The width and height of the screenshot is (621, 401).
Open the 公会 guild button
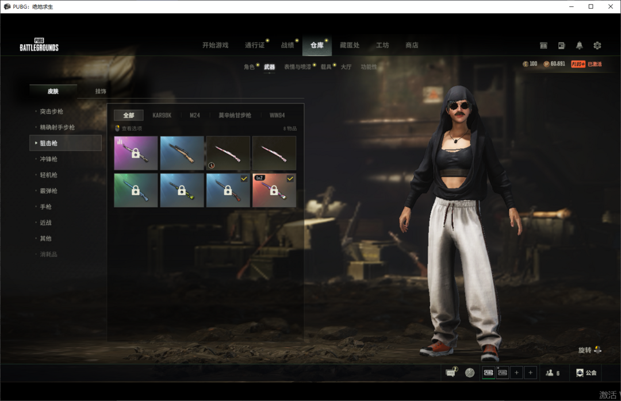(x=586, y=372)
